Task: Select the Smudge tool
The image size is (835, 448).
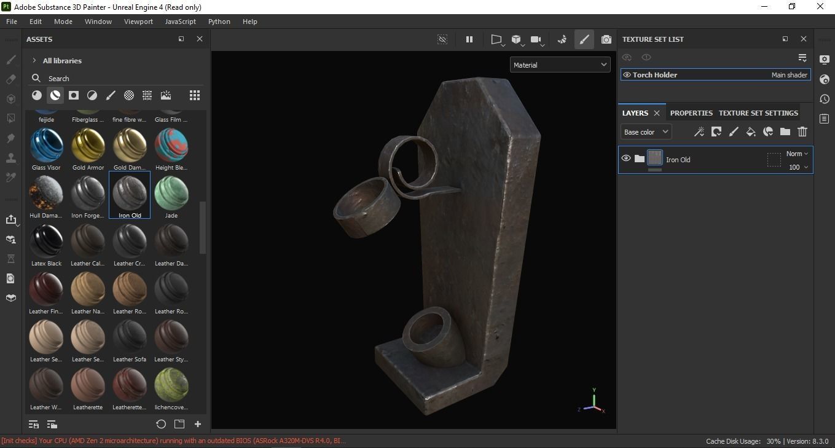Action: 10,138
